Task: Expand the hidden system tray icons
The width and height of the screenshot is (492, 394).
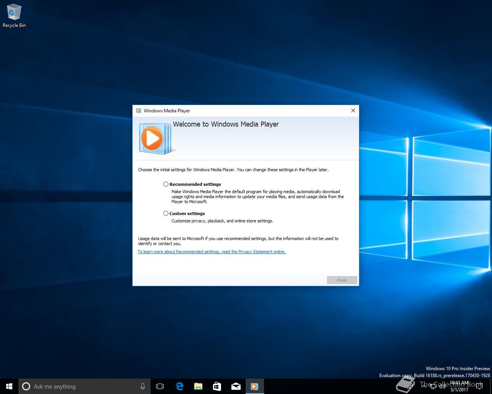Action: click(424, 386)
